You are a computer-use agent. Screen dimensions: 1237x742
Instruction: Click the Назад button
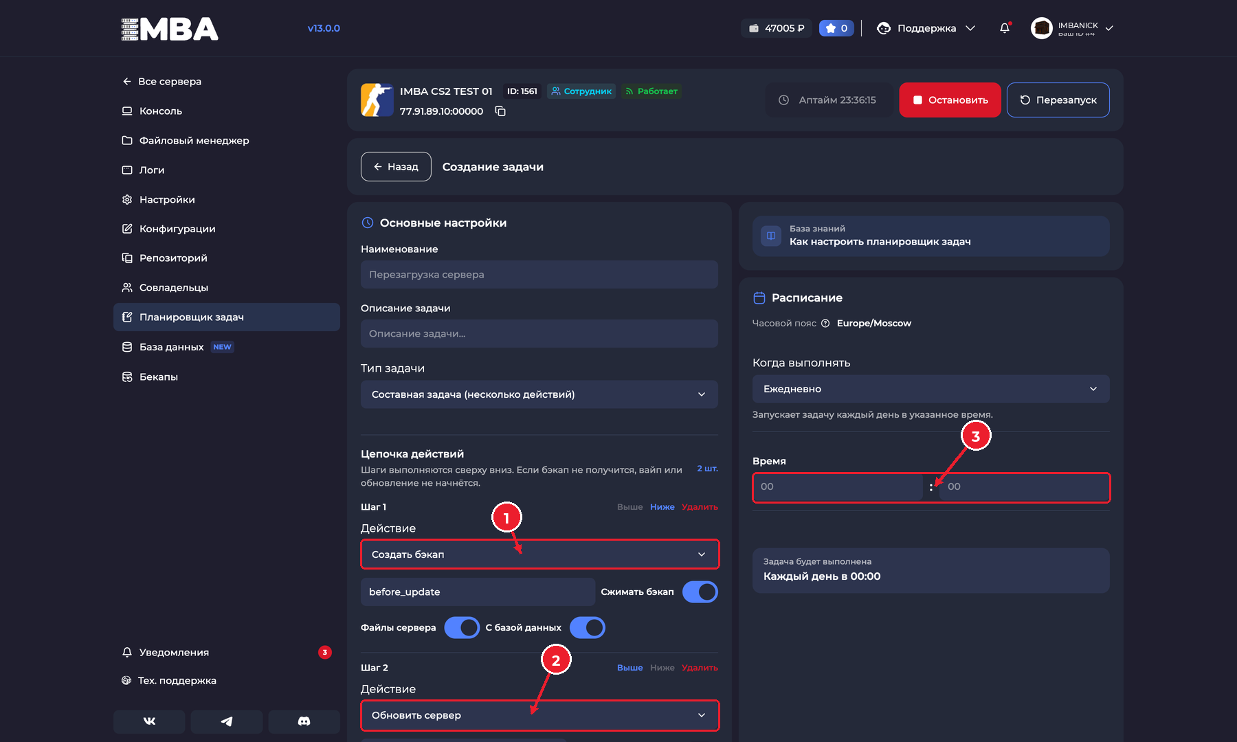pyautogui.click(x=396, y=167)
